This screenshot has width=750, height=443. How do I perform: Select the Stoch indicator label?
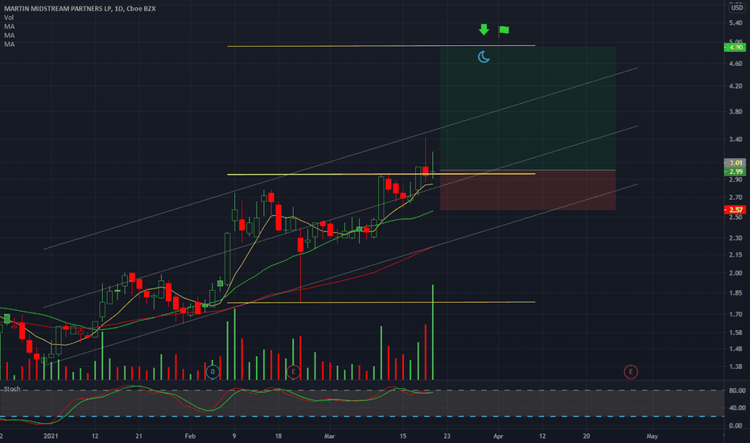click(12, 389)
